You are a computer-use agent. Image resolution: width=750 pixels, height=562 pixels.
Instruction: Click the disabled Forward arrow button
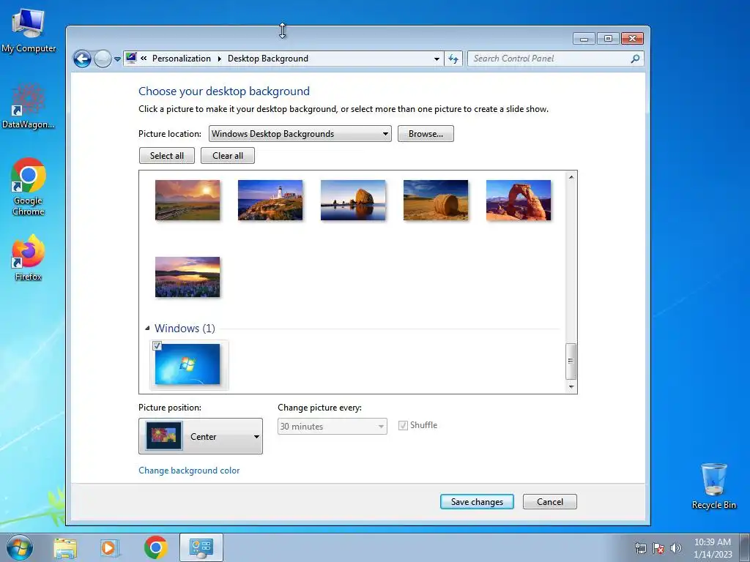[x=103, y=59]
